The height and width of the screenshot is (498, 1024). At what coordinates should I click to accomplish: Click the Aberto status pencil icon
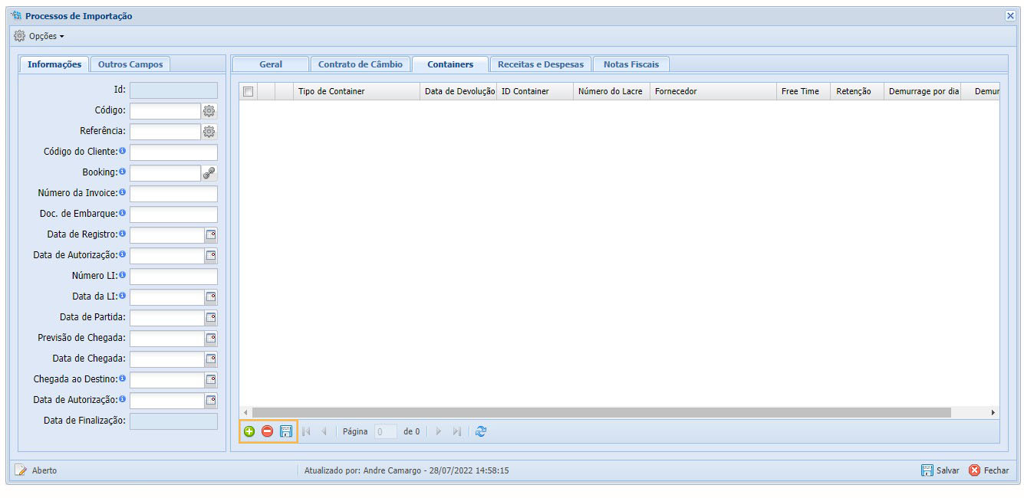(21, 470)
